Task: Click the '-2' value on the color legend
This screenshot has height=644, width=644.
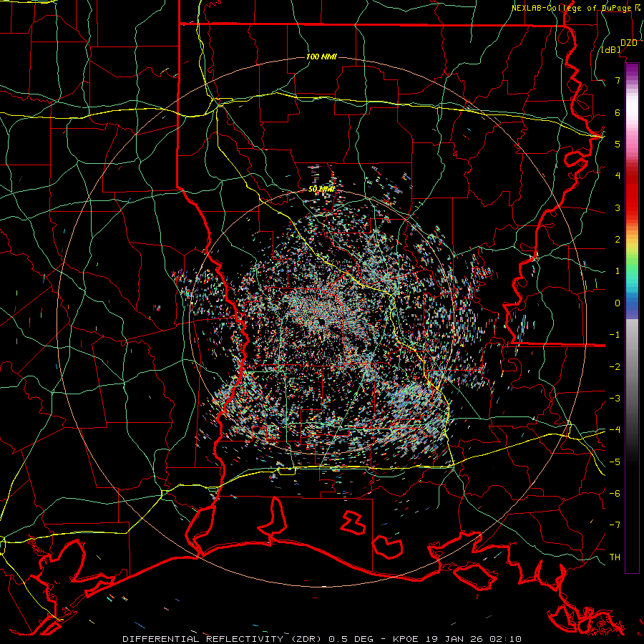Action: [615, 367]
